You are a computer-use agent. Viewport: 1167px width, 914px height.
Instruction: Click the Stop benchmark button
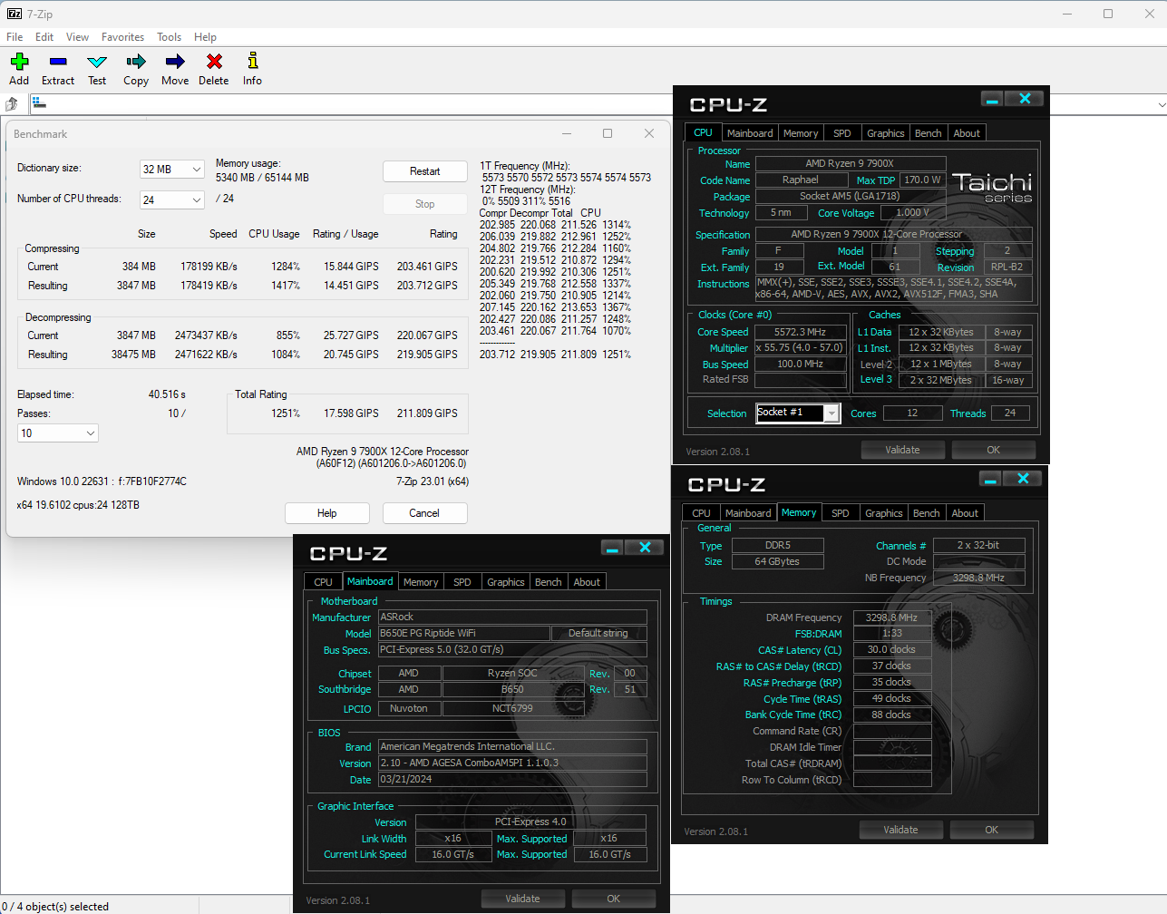(x=425, y=204)
